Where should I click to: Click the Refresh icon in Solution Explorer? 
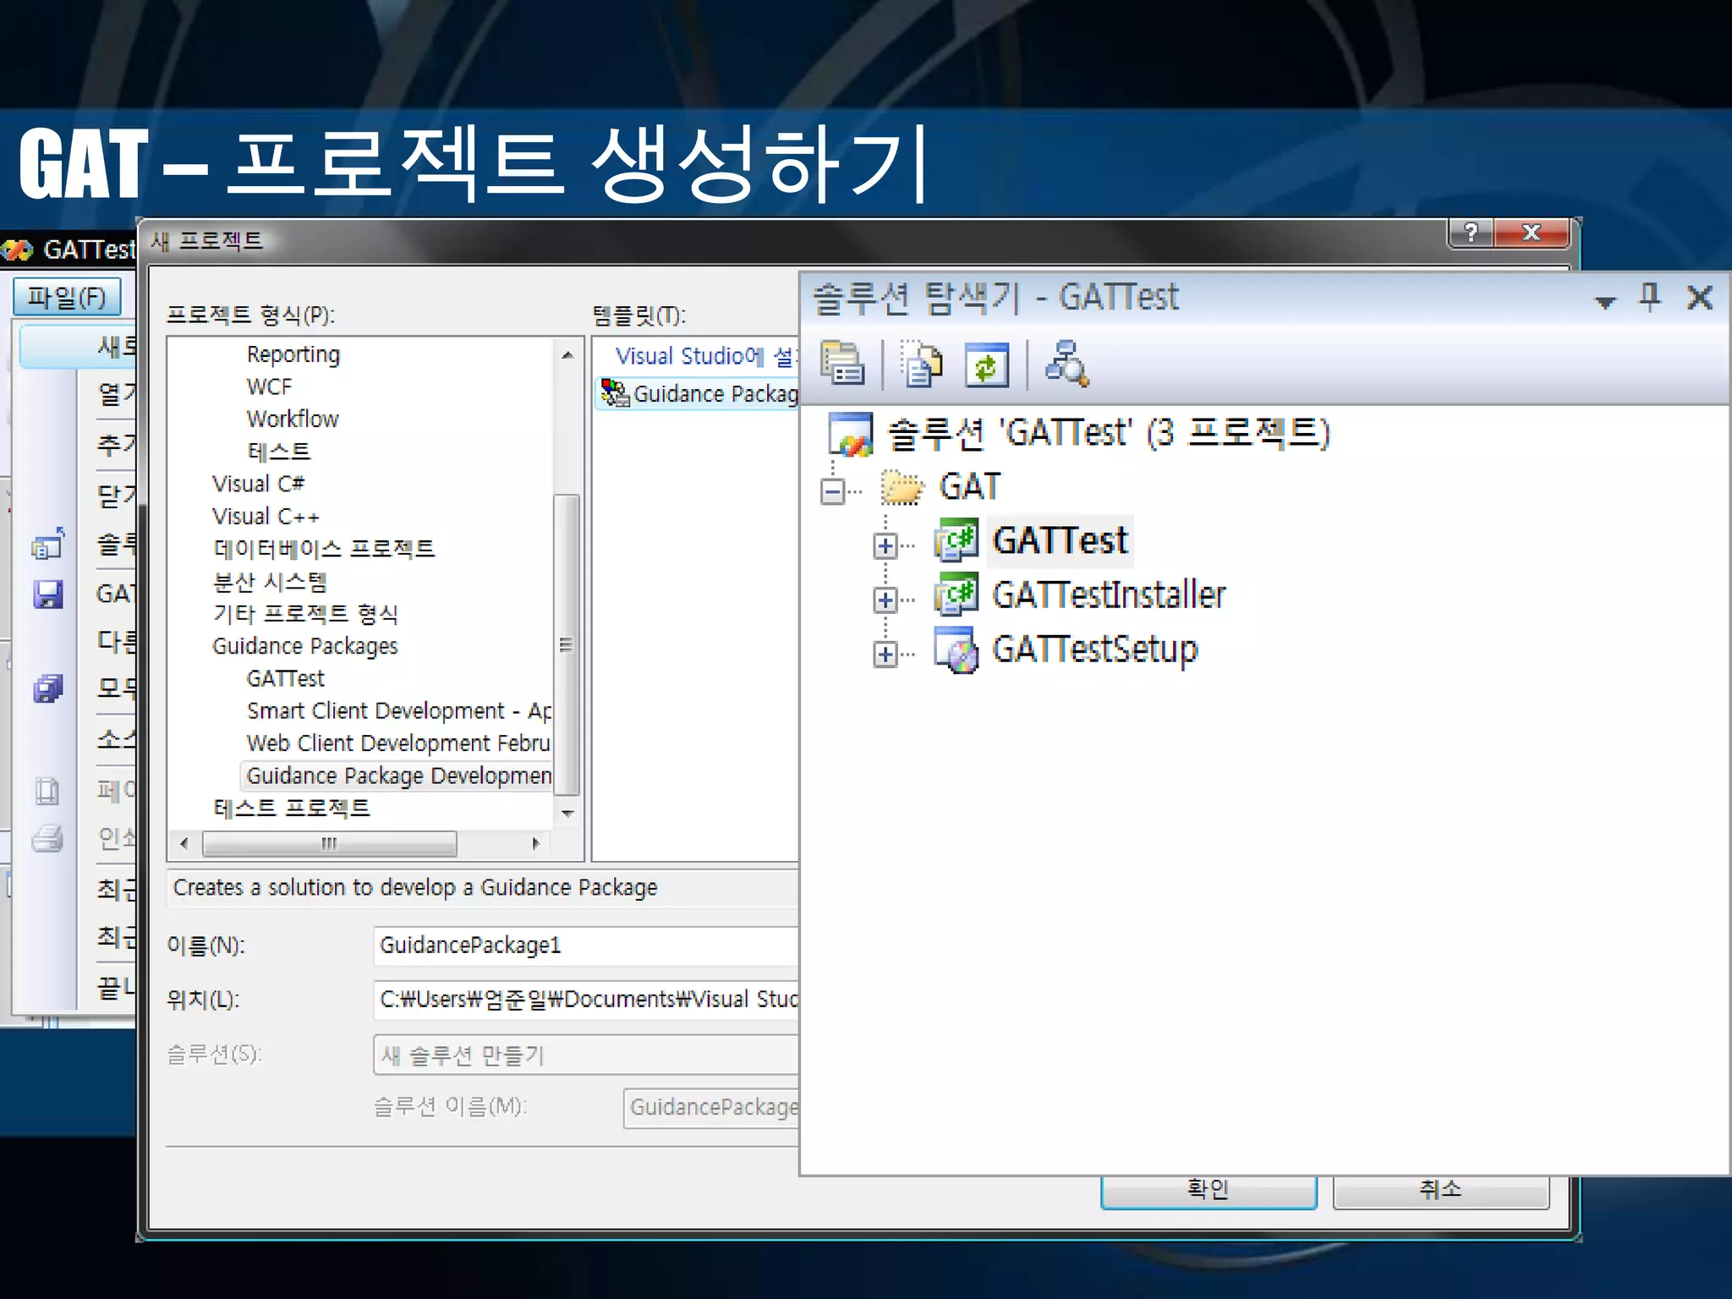(x=987, y=364)
